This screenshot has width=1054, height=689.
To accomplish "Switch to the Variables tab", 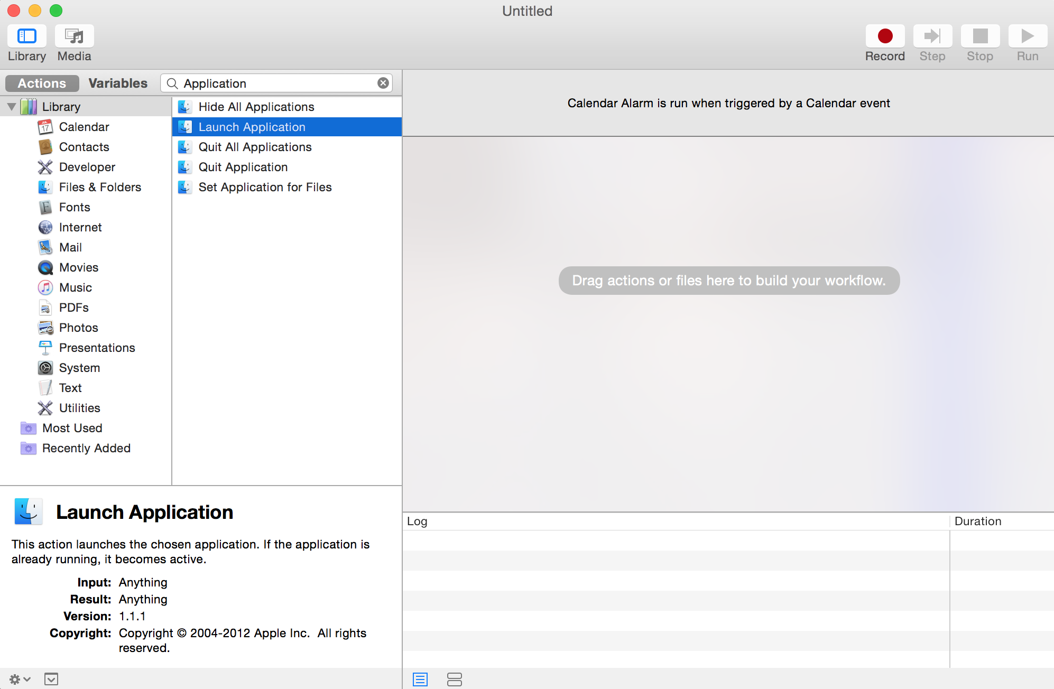I will pos(118,83).
